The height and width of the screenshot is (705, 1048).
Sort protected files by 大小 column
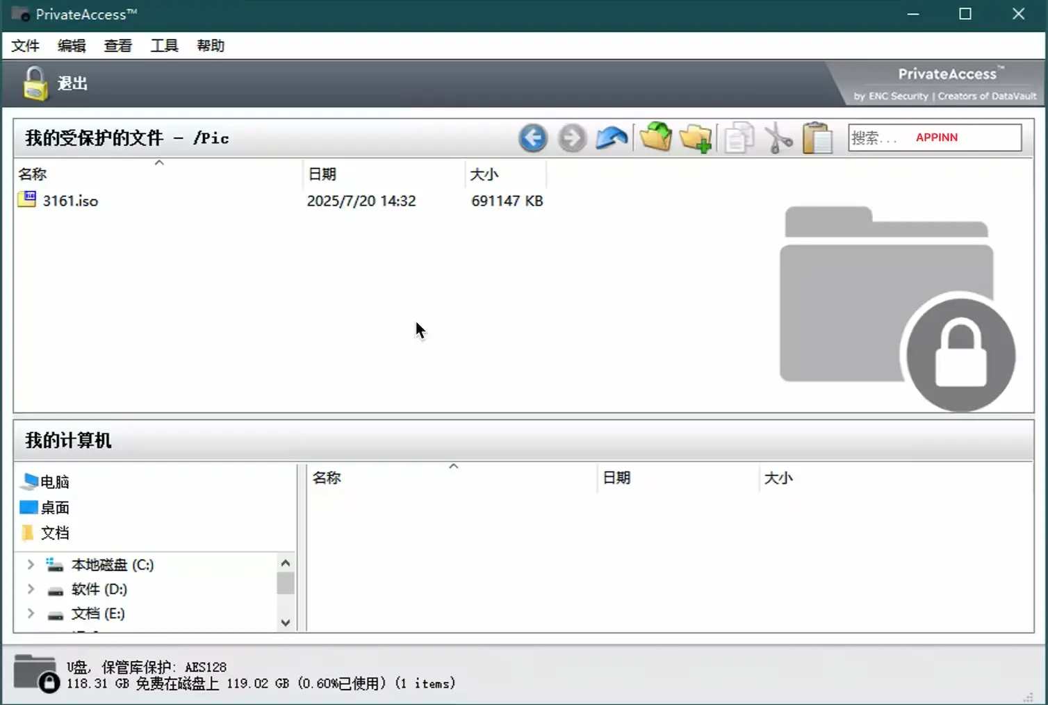coord(484,174)
